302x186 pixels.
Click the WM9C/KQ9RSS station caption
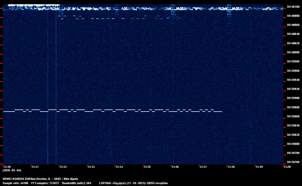click(40, 179)
